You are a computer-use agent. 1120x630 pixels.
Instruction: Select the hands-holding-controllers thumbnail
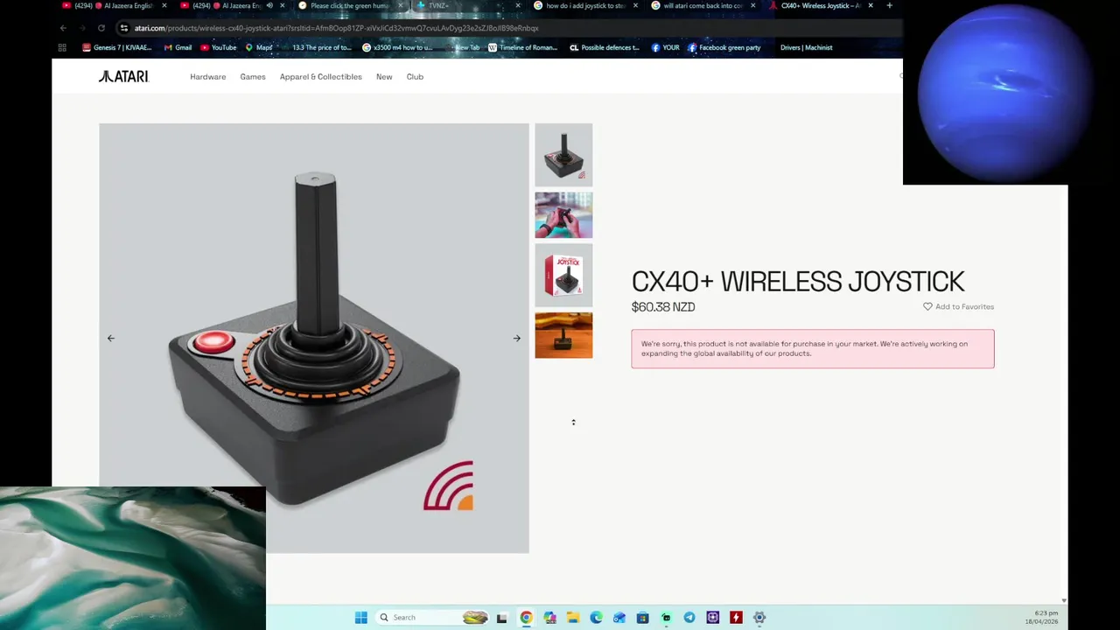tap(563, 215)
